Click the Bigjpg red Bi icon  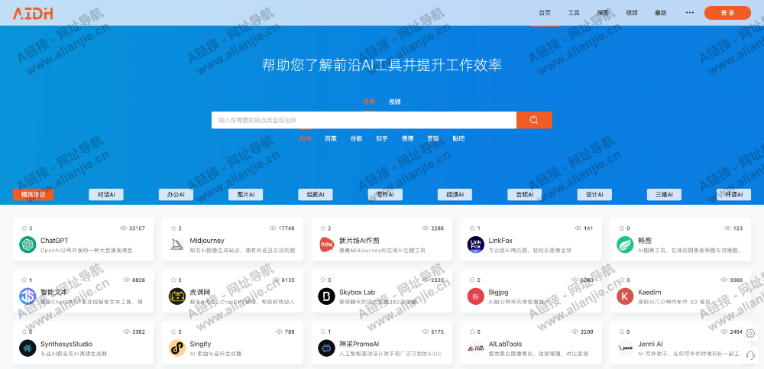pos(475,296)
